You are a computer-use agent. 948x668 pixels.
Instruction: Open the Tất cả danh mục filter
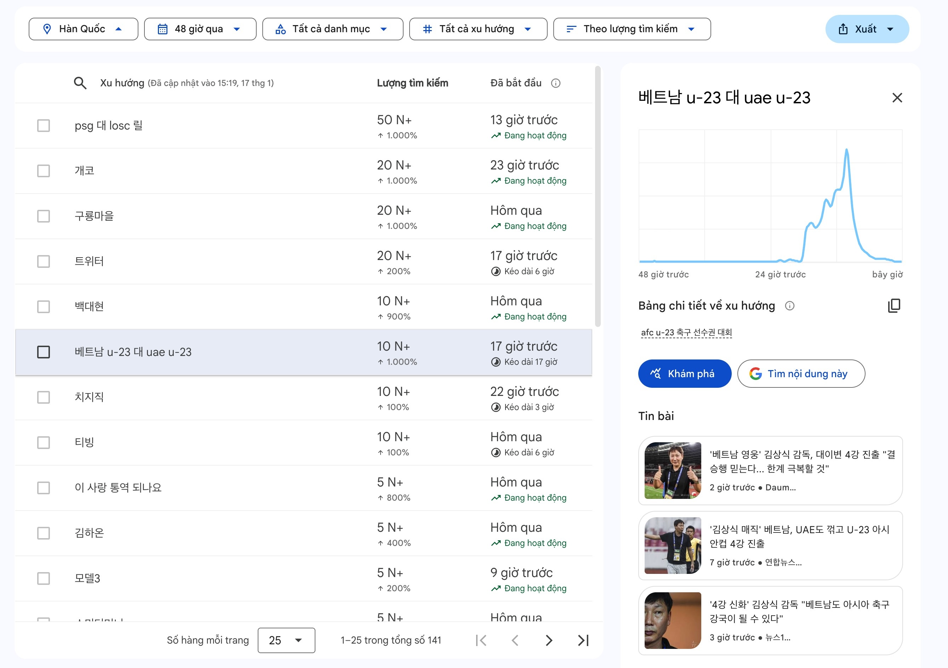(332, 29)
